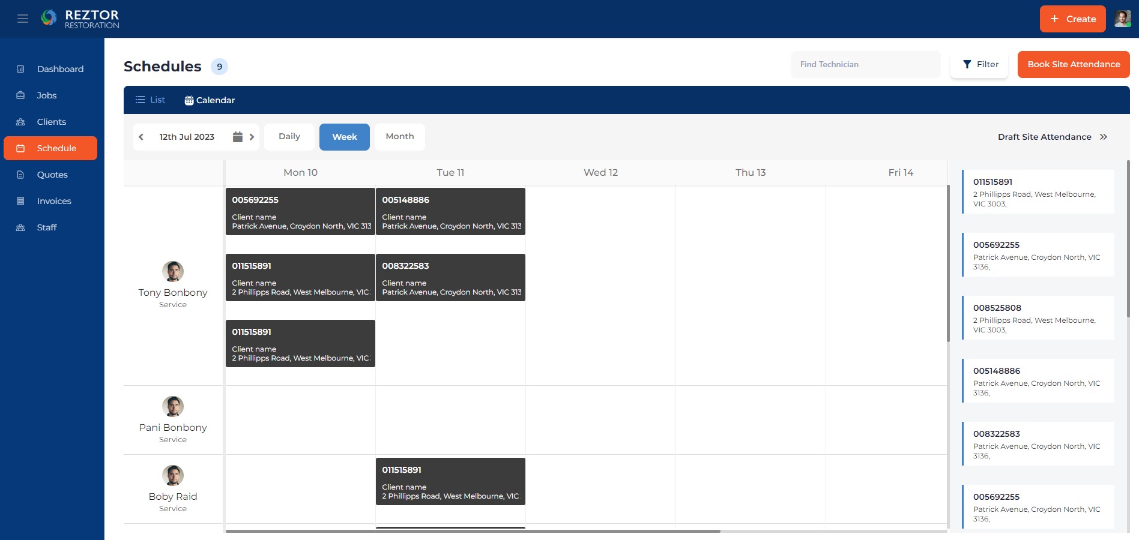Click Tony Bonbony's avatar photo
Screen dimensions: 1139x540
173,271
